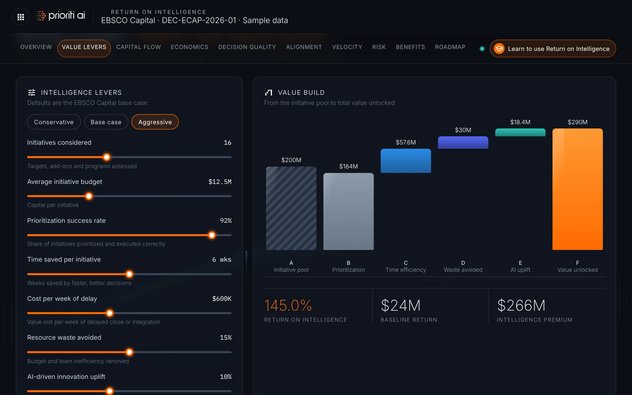Click the 92% success rate value
The height and width of the screenshot is (395, 632).
[226, 221]
